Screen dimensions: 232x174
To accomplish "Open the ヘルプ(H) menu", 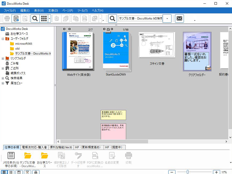I will [x=98, y=10].
